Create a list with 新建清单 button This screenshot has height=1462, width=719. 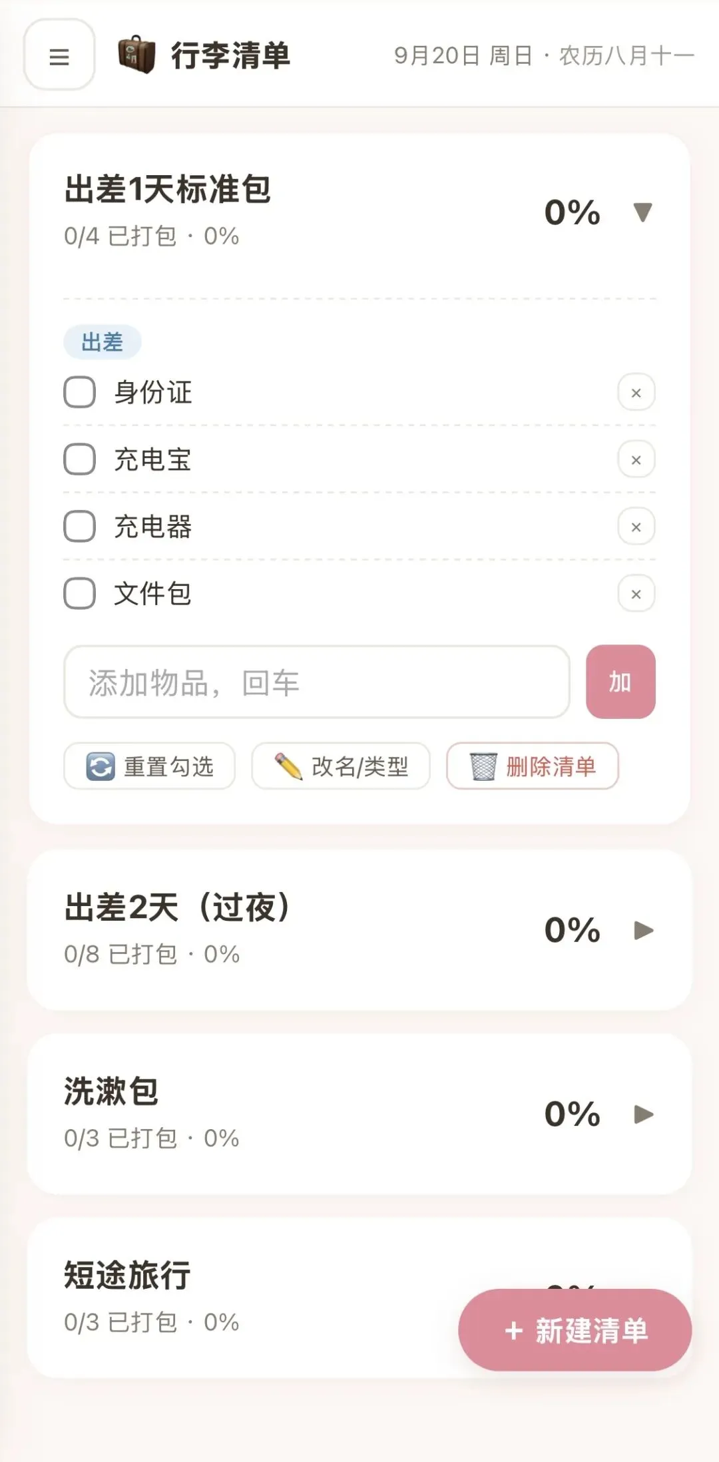pos(575,1330)
